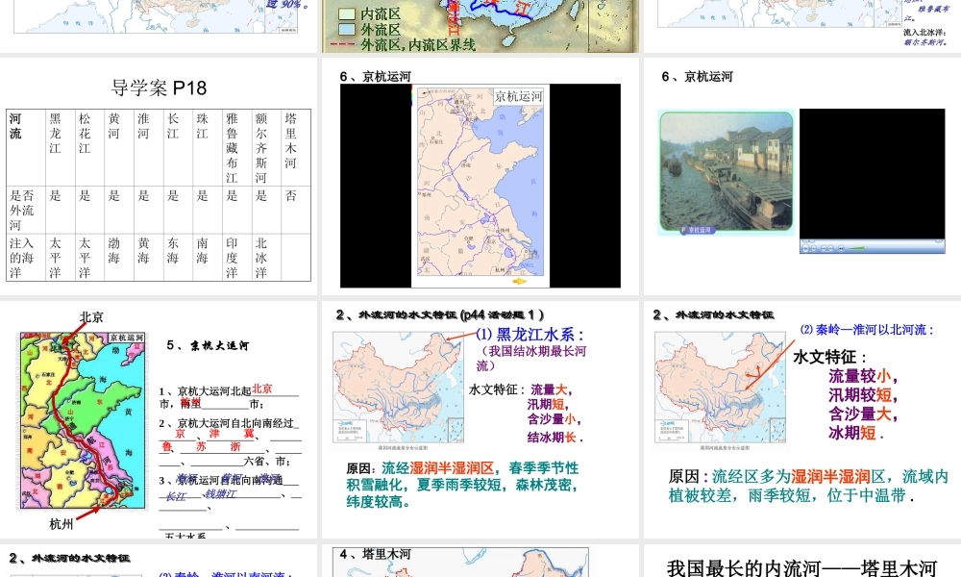Click the 内流区 legend color box
961x577 pixels.
pos(346,13)
